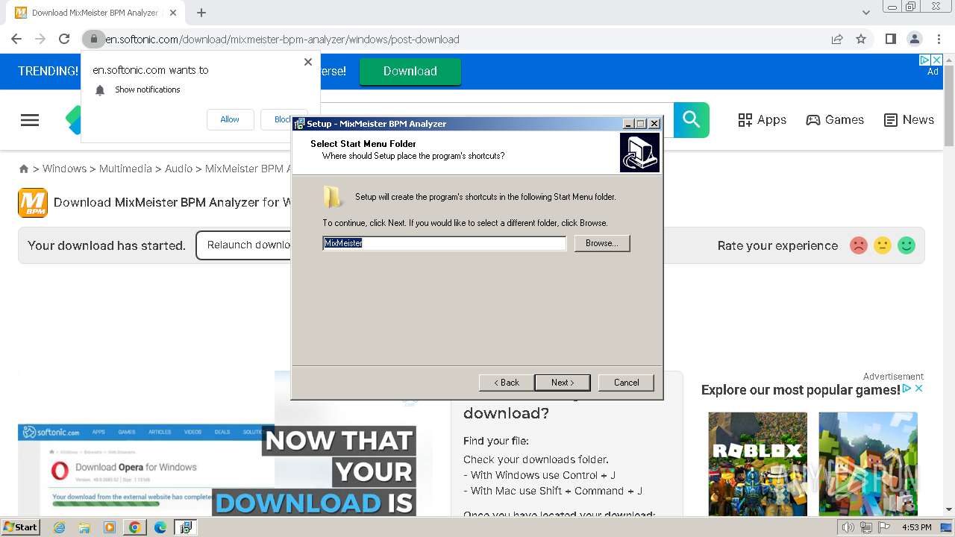
Task: Click Back in the Setup wizard
Action: [507, 383]
